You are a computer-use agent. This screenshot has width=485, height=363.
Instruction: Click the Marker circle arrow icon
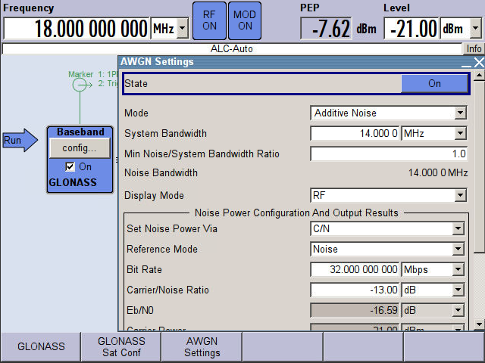coord(82,85)
